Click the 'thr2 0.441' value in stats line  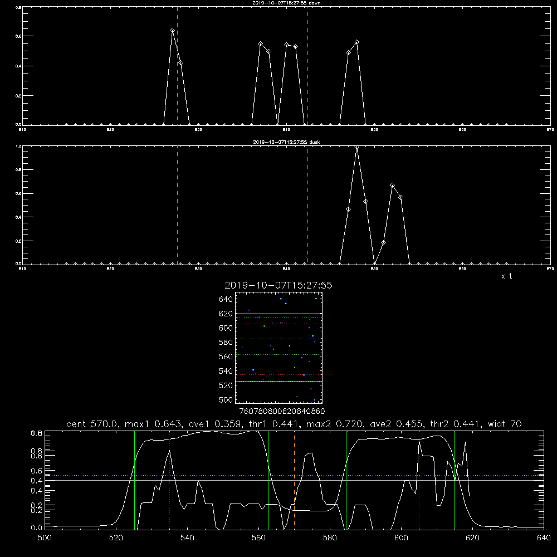(456, 424)
